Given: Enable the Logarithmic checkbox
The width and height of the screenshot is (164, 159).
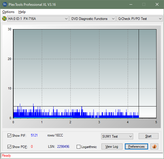Looking at the screenshot, I should (78, 147).
